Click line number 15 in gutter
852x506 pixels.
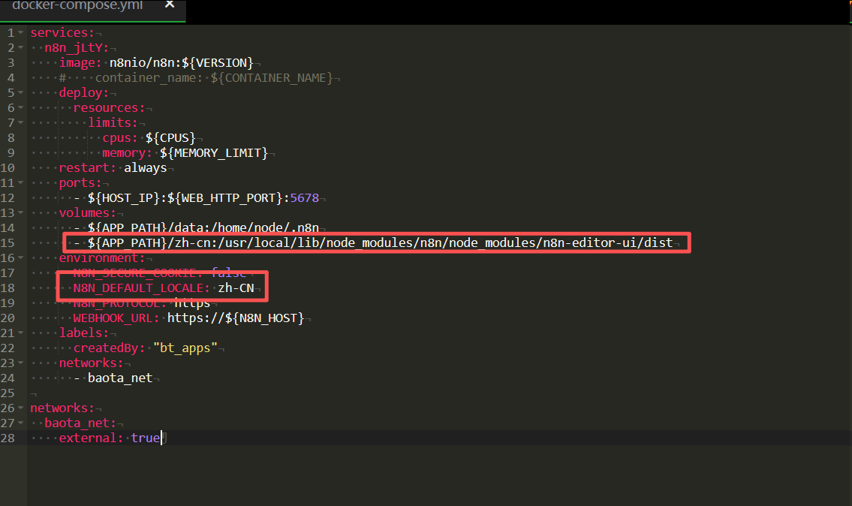point(8,242)
